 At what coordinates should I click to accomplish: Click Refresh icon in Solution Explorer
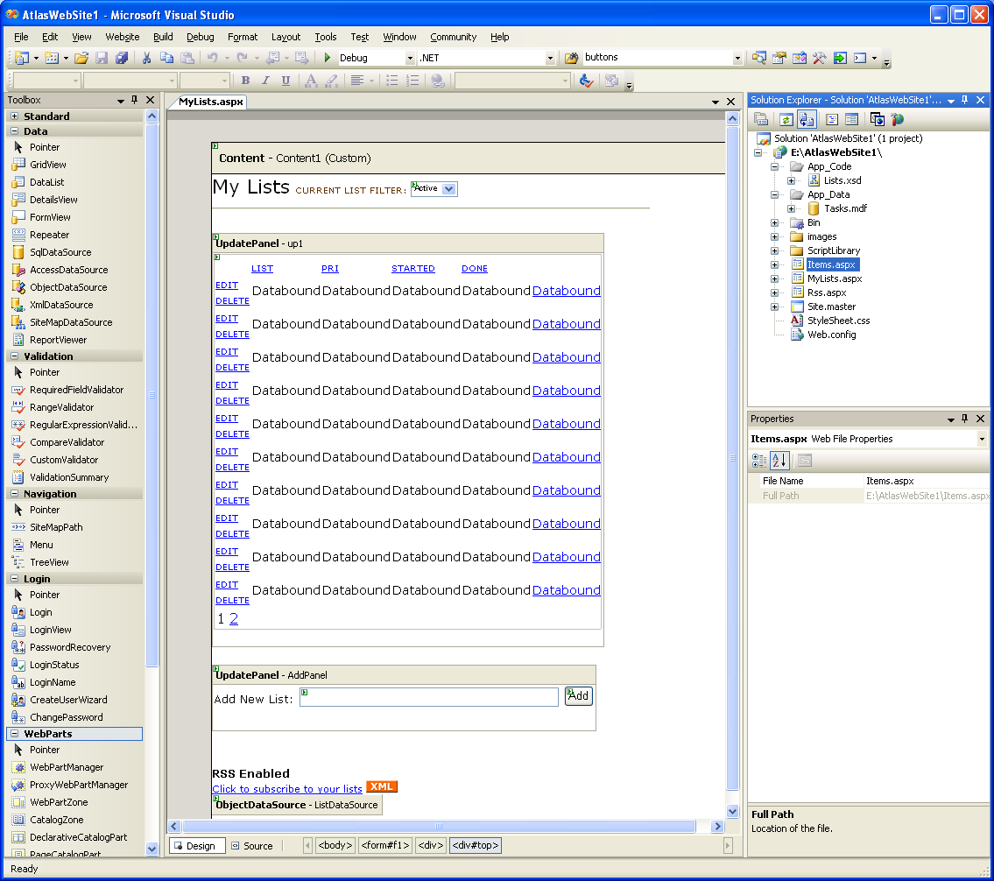(786, 119)
